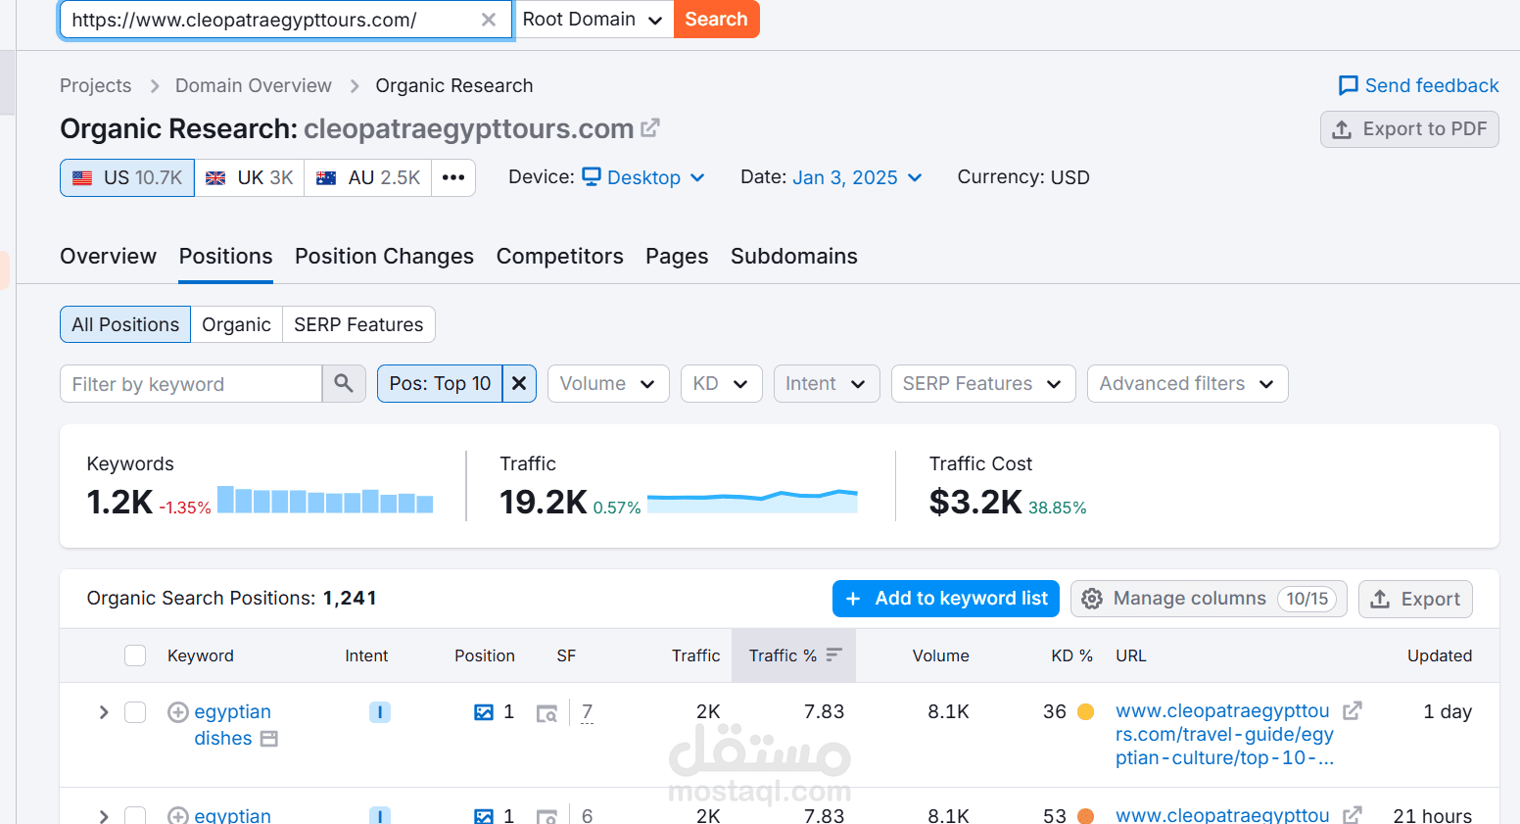Remove Pos: Top 10 filter
The image size is (1520, 824).
pyautogui.click(x=519, y=384)
